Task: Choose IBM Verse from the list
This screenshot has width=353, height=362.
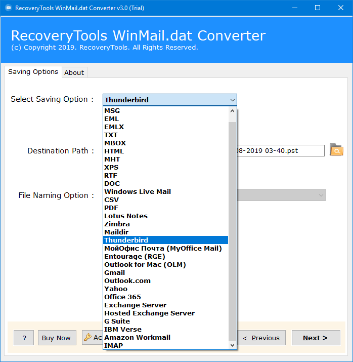Action: click(165, 329)
